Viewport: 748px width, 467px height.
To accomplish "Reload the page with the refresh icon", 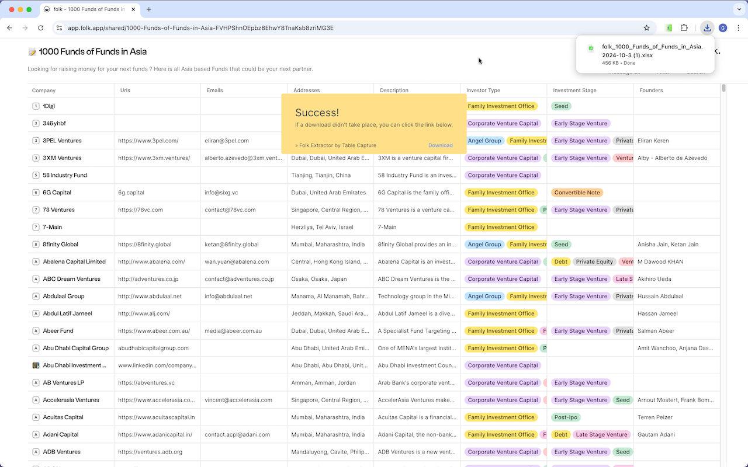I will click(40, 27).
